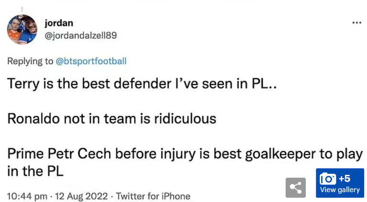Select the display name jordan

pyautogui.click(x=58, y=23)
